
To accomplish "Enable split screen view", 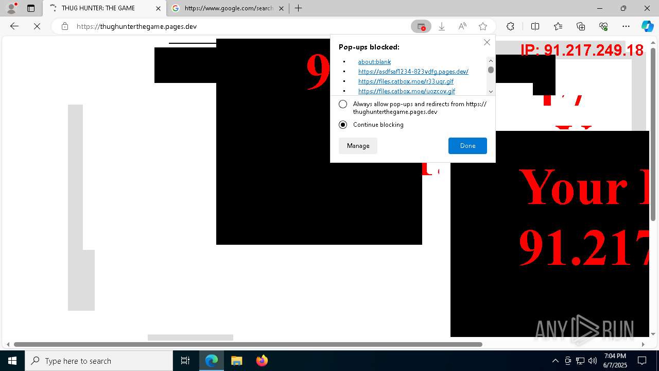I will click(535, 26).
